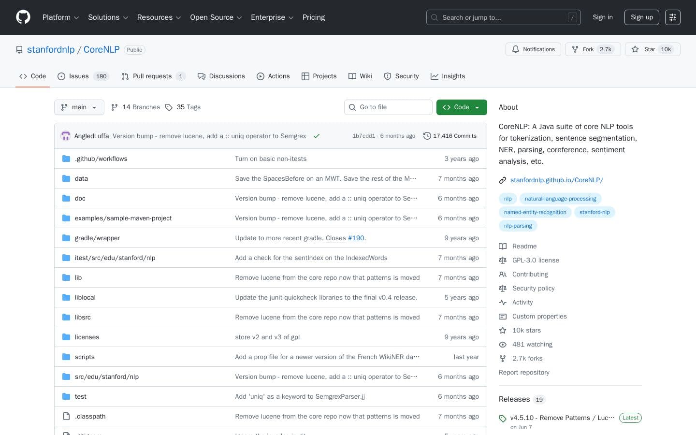Click the AngledLuffa avatar icon
The image size is (696, 435).
tap(66, 136)
